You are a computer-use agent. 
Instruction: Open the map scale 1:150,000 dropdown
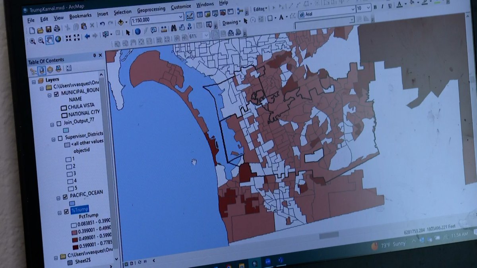tap(181, 17)
